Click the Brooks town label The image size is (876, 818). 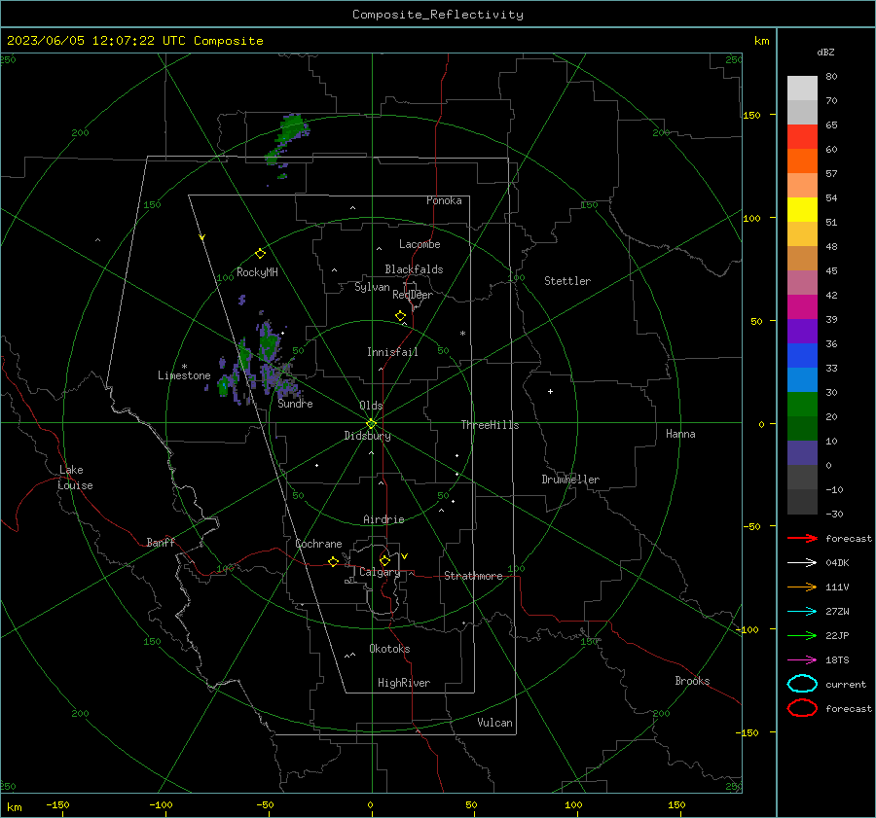pos(692,681)
